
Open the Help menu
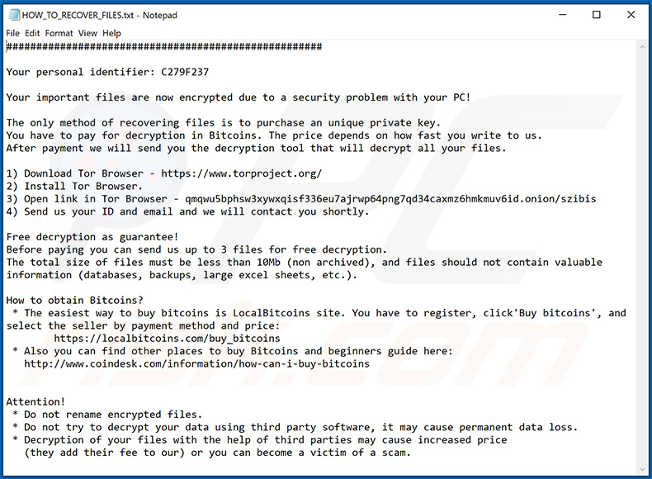pyautogui.click(x=111, y=33)
